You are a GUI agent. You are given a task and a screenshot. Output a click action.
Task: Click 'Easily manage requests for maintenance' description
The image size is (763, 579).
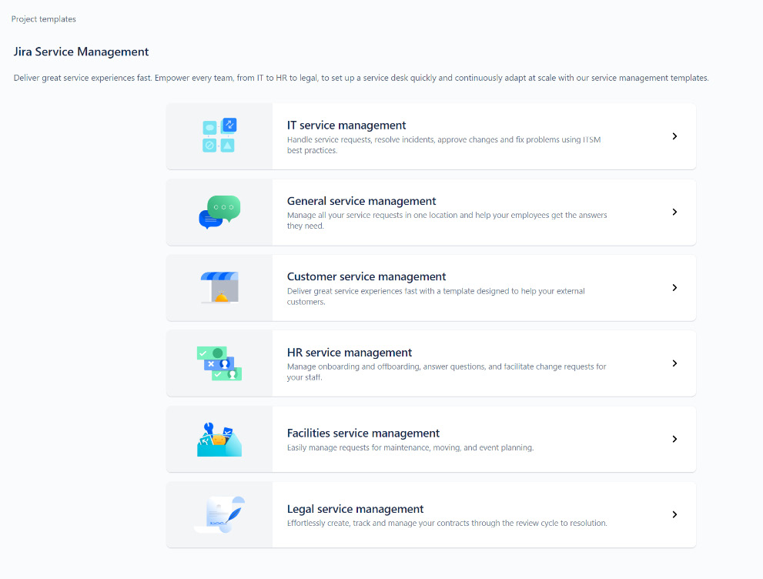(x=410, y=447)
